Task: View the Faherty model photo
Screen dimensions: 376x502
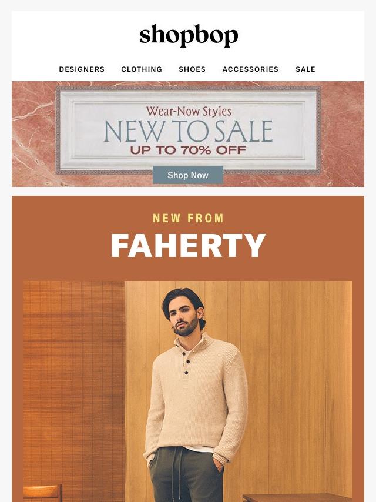Action: [188, 391]
